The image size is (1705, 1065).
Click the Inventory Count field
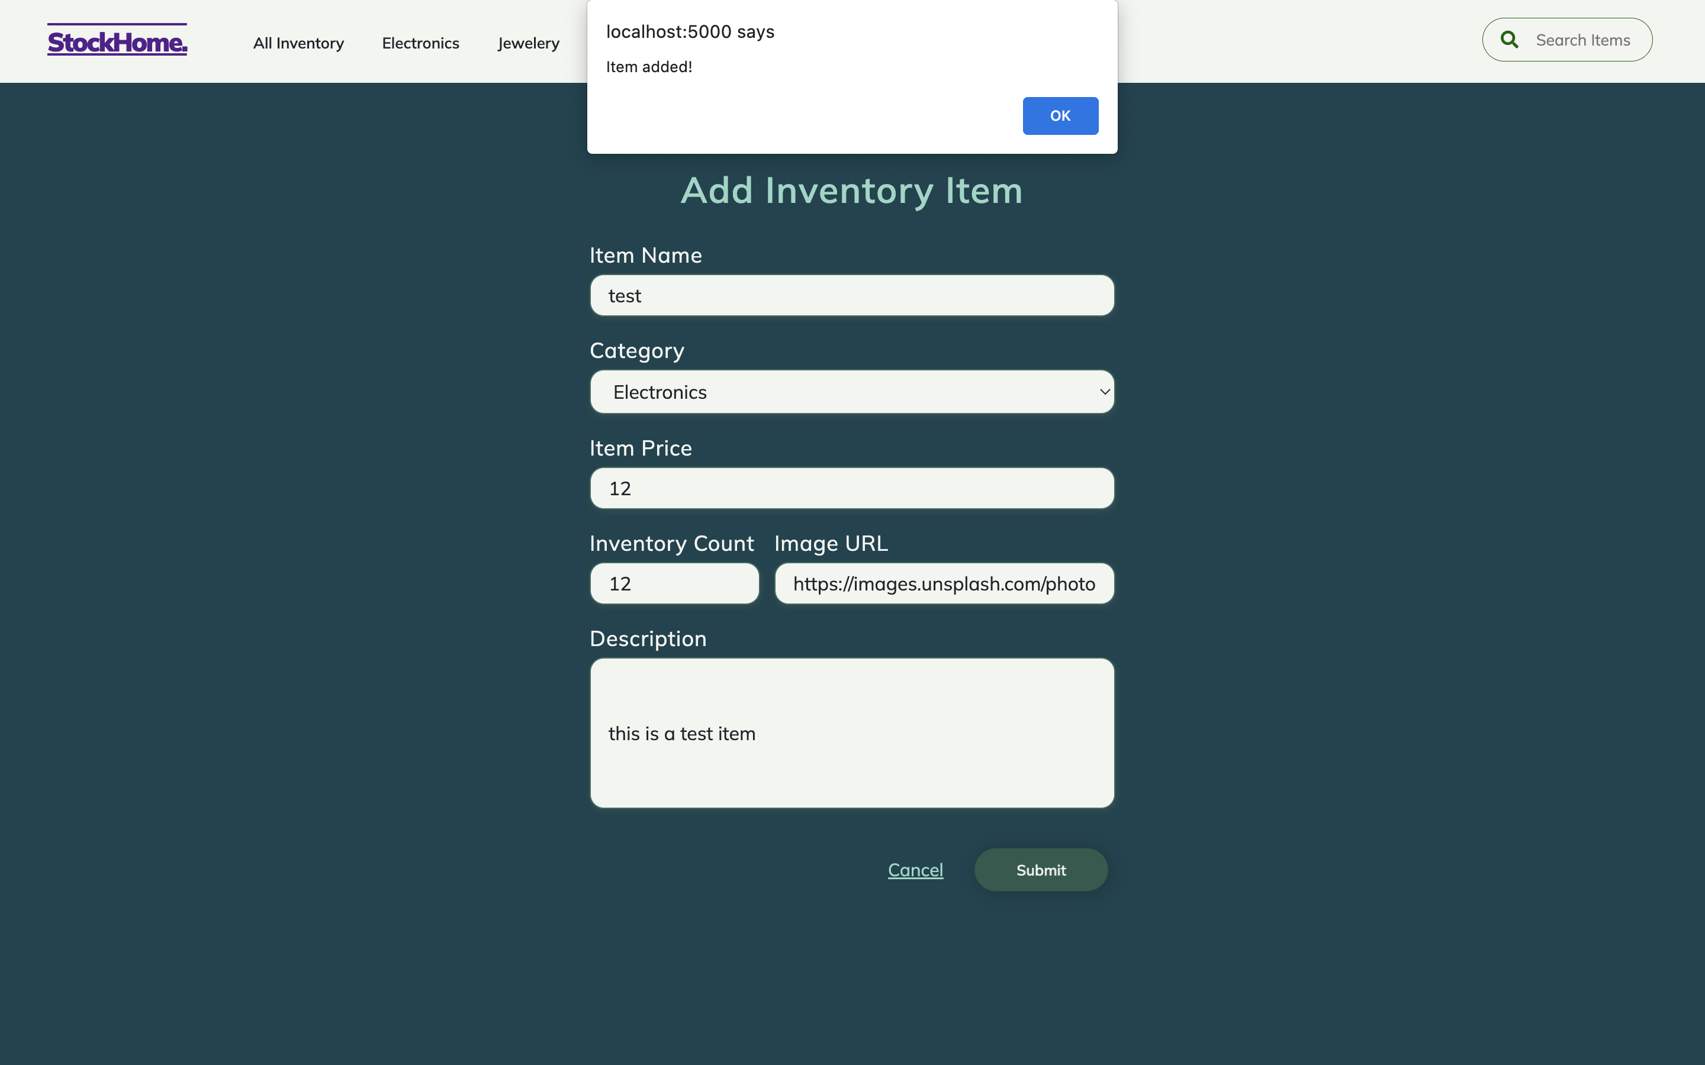(x=674, y=583)
